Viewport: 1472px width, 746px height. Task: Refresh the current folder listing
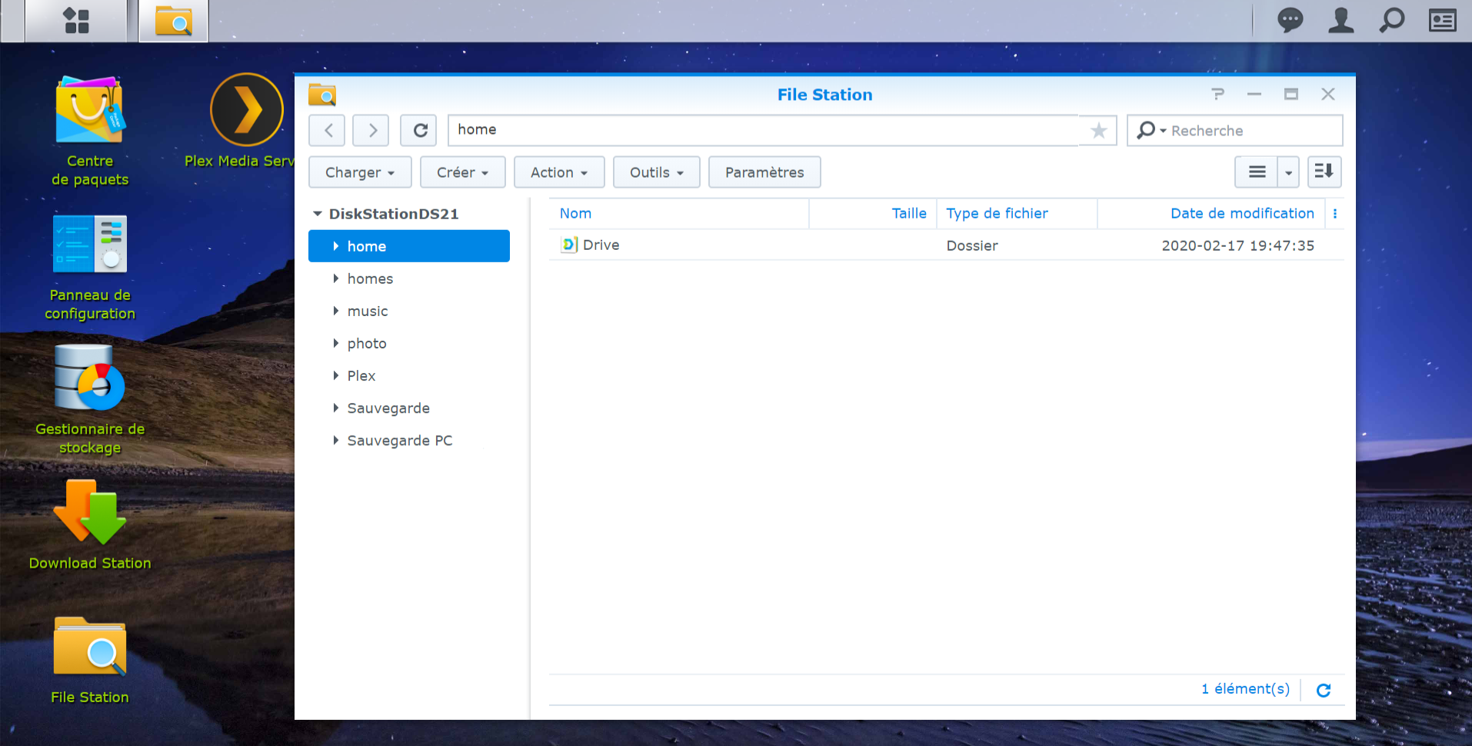(x=420, y=131)
